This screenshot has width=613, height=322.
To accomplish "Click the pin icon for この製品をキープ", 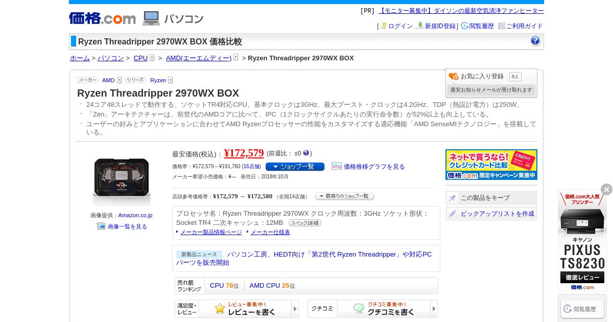I will tap(453, 198).
